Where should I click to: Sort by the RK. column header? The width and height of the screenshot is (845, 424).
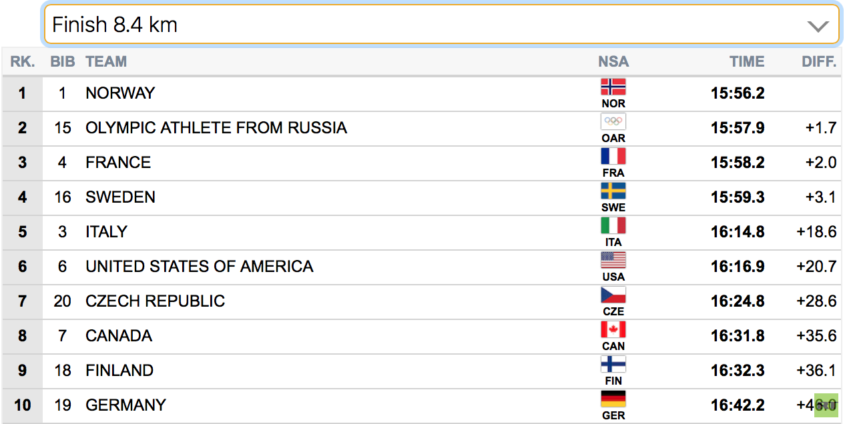23,61
